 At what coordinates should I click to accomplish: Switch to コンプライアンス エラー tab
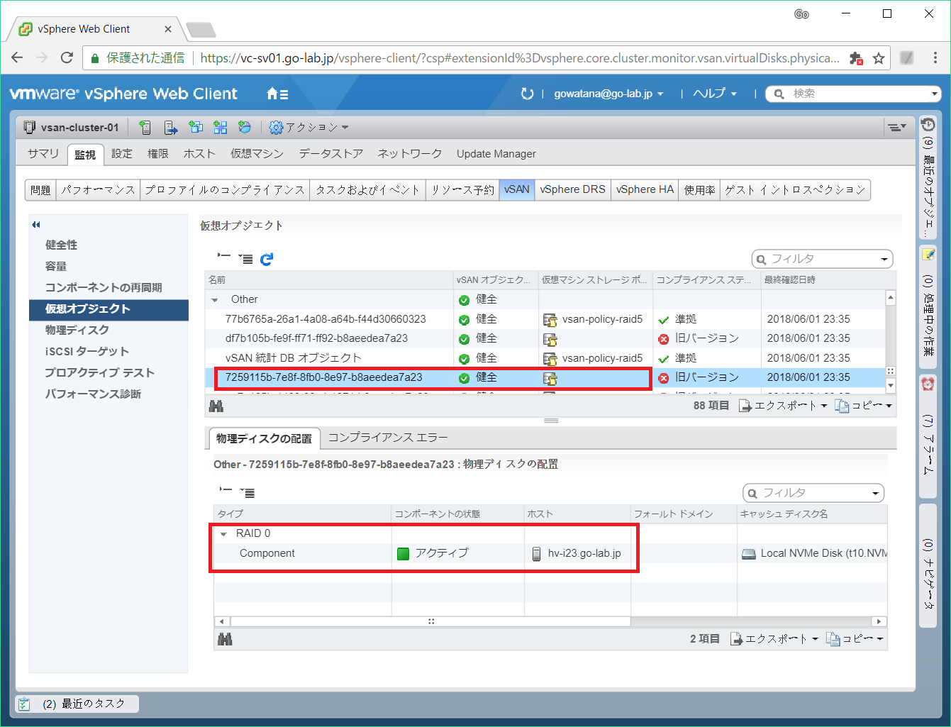coord(388,438)
